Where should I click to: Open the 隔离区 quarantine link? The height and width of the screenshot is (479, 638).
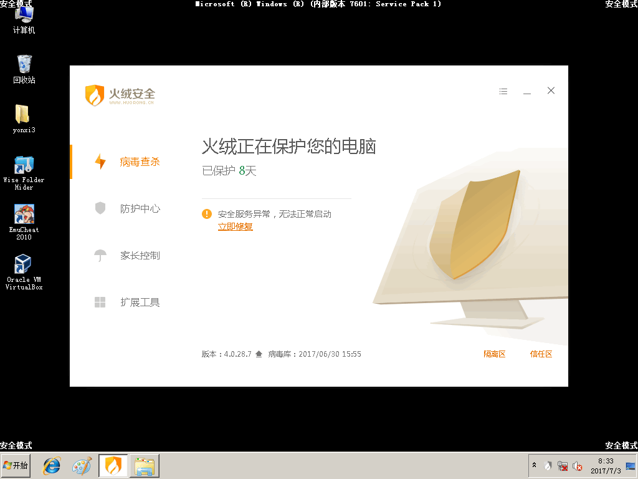tap(494, 354)
